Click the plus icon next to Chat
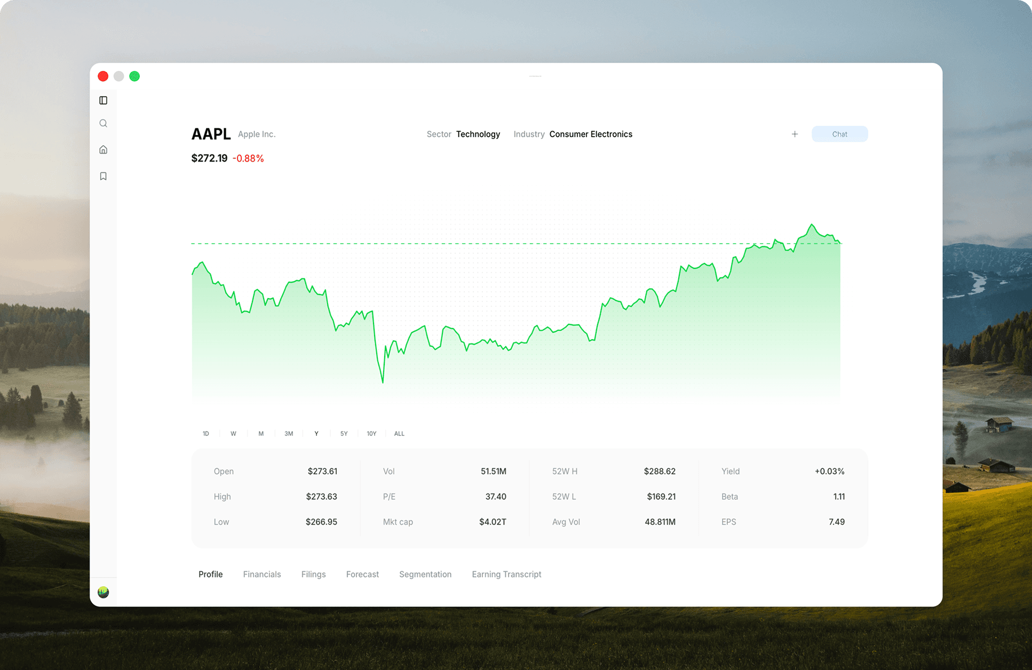Viewport: 1032px width, 670px height. pyautogui.click(x=795, y=134)
